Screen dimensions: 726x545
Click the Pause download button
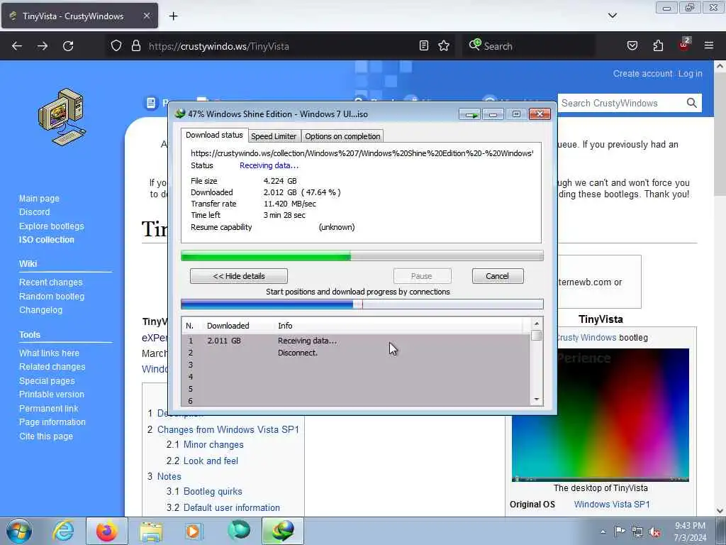click(x=422, y=276)
